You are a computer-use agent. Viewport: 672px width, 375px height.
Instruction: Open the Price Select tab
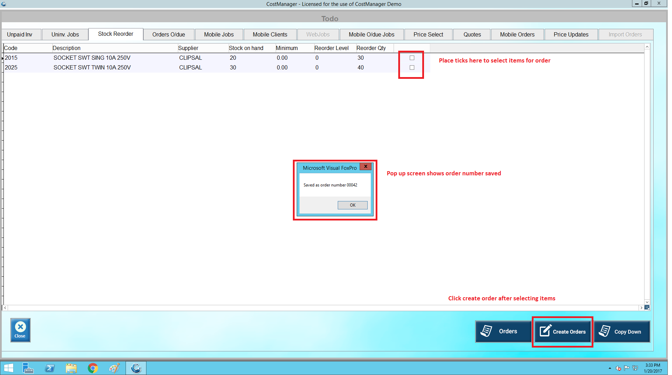pyautogui.click(x=428, y=35)
